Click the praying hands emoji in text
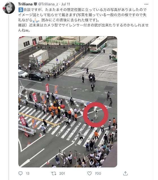 35,20
